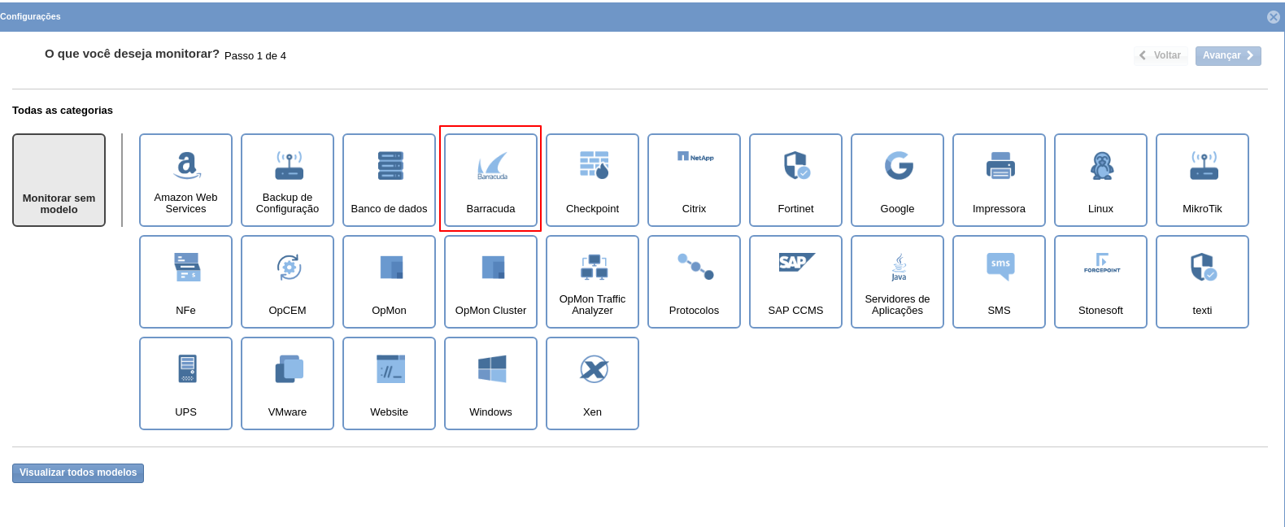This screenshot has width=1285, height=527.
Task: Select the Checkpoint firewall icon
Action: [592, 180]
